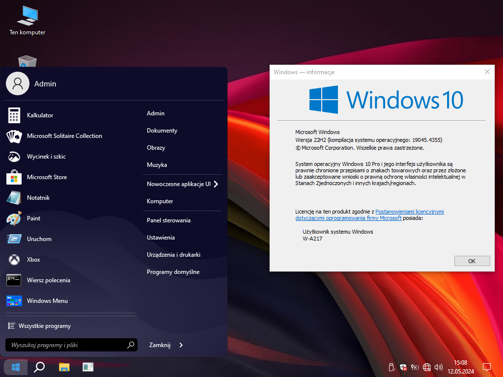The width and height of the screenshot is (503, 377).
Task: Open Paint from the Start menu
Action: click(33, 218)
